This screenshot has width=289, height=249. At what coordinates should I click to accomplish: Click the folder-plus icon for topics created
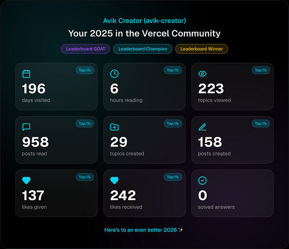click(114, 127)
